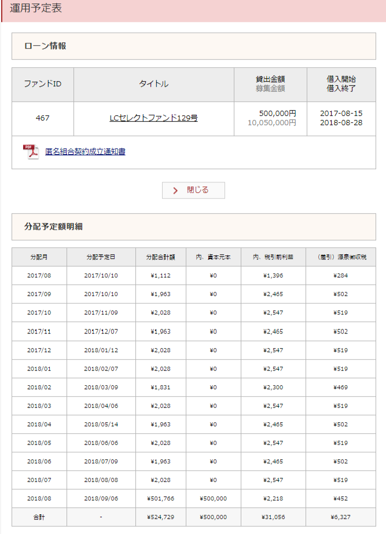
Task: Select the 運用予定表 page heading
Action: tap(36, 8)
